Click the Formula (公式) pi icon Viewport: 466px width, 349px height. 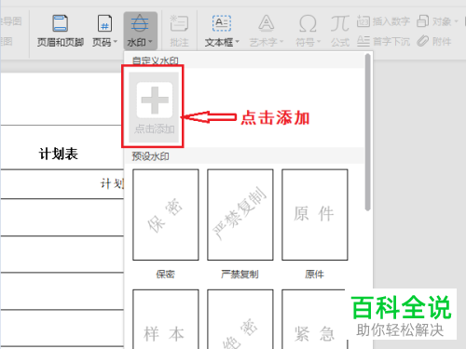[340, 23]
